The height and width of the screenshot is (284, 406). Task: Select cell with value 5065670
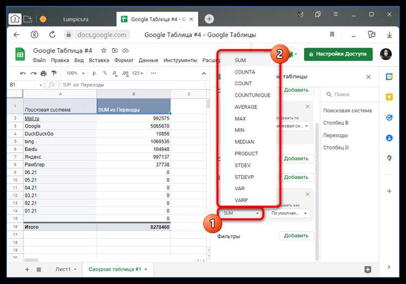click(x=134, y=126)
